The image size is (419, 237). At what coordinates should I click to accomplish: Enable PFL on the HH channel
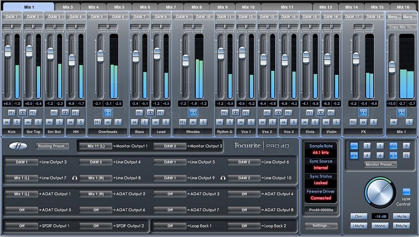coord(75,113)
